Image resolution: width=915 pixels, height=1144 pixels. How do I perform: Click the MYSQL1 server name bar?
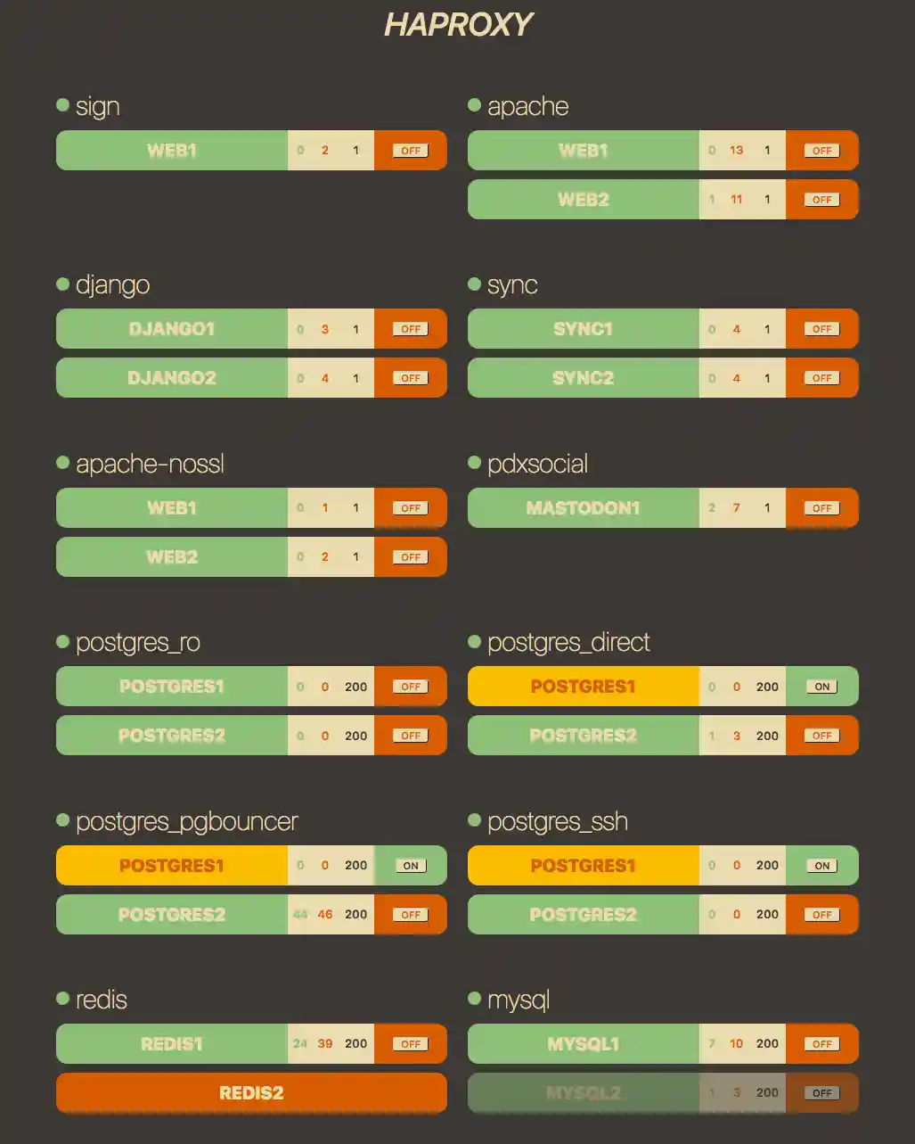[x=583, y=1044]
